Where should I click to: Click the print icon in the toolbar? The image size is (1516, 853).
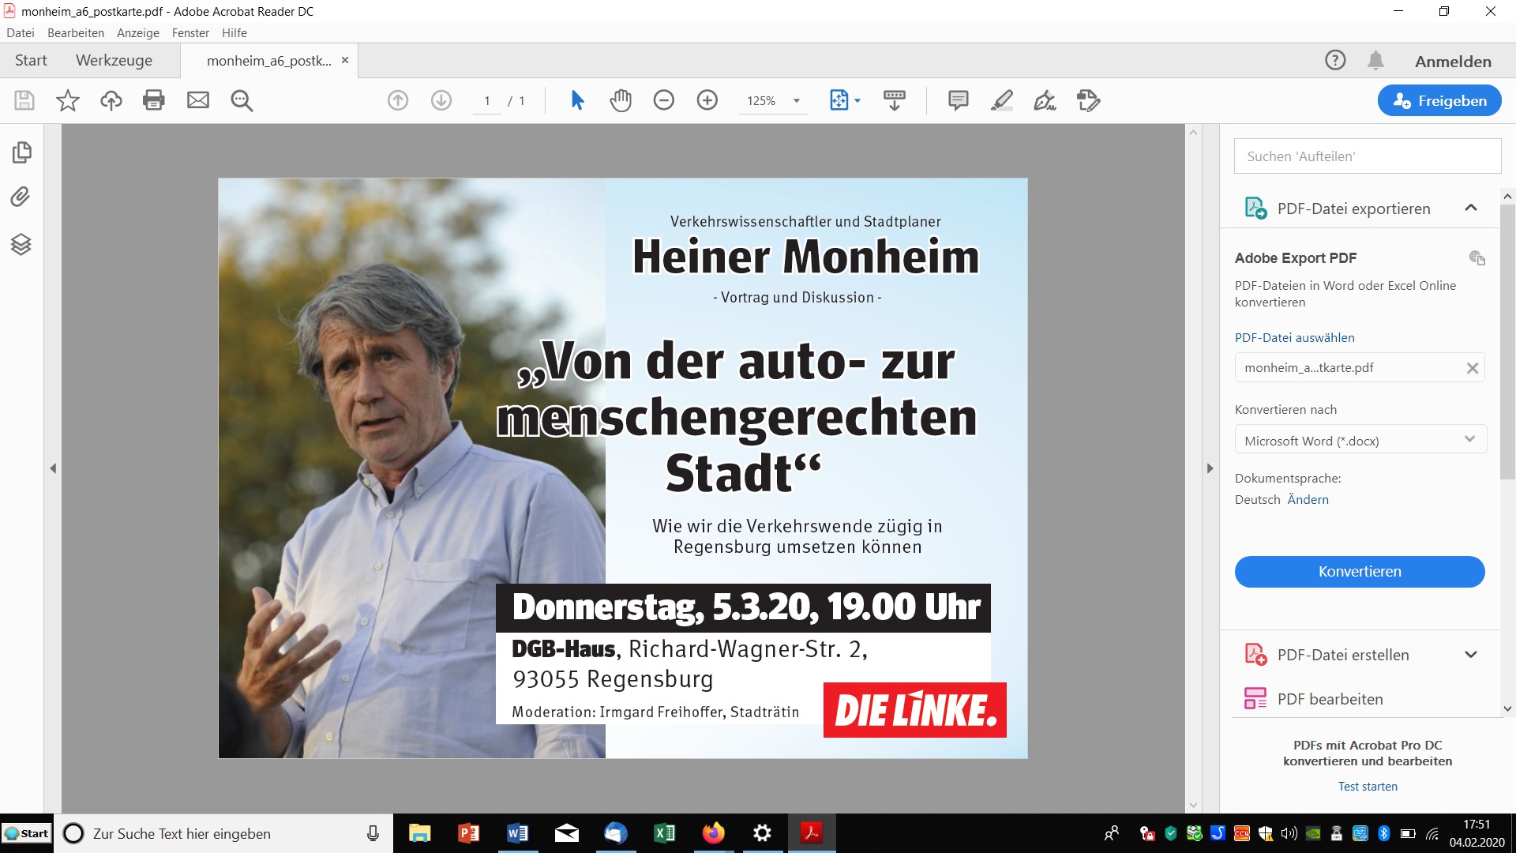[154, 100]
